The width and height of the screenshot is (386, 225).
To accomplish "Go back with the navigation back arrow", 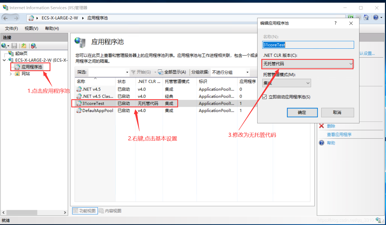I will (6, 18).
